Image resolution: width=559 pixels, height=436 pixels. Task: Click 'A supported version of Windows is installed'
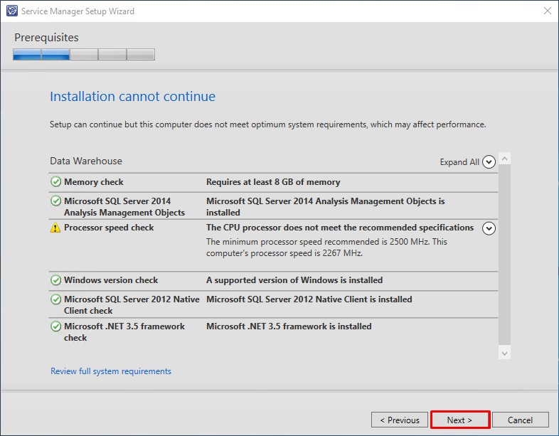click(294, 280)
